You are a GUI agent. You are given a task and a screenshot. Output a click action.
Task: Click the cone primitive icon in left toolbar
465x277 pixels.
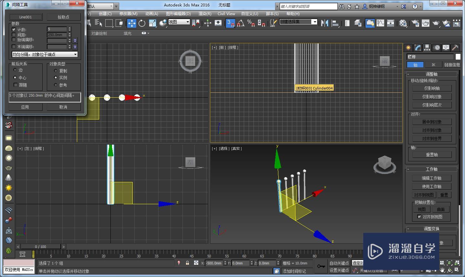pos(9,178)
